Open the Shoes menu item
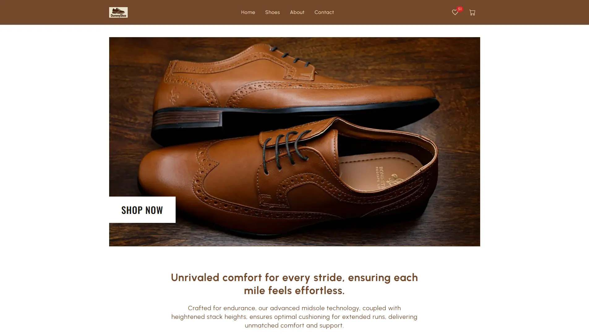 [x=272, y=12]
